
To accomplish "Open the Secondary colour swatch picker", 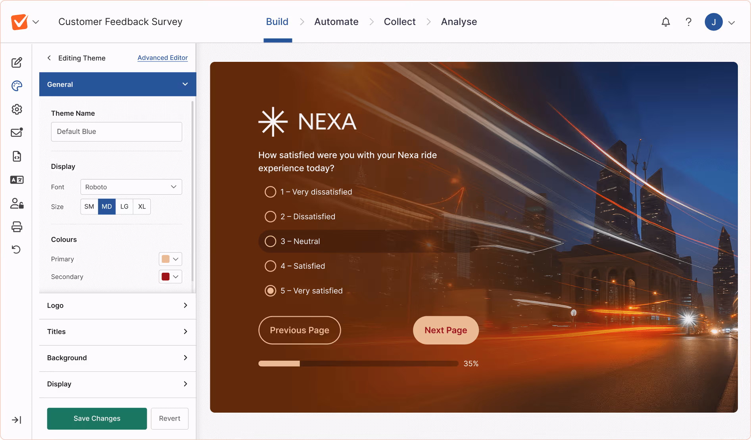I will click(x=170, y=277).
